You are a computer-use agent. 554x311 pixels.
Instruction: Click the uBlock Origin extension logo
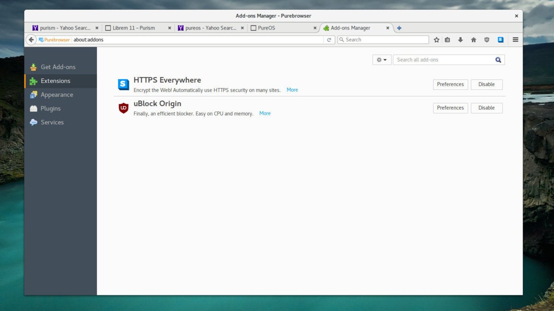tap(123, 108)
